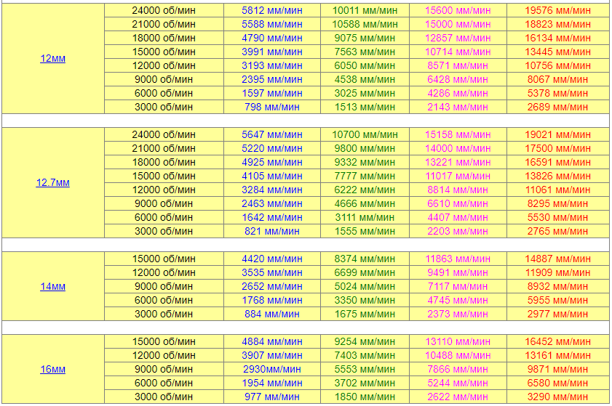Screen dimensions: 612x406
Task: Click the 15158 мм/мин magenta value
Action: tap(458, 135)
